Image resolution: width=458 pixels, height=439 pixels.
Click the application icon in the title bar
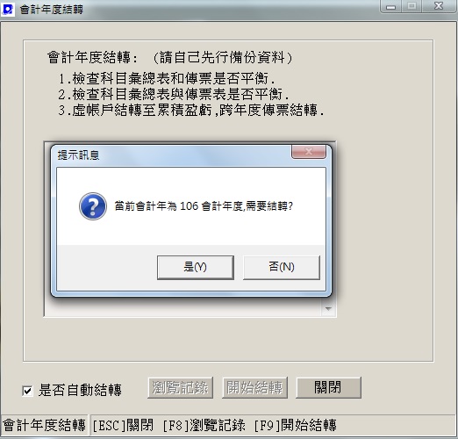(7, 9)
